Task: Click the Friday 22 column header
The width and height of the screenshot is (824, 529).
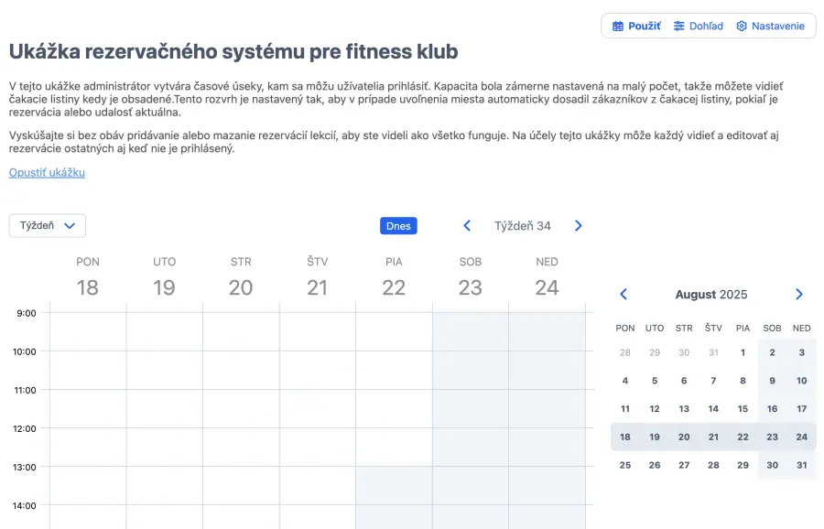Action: pos(394,277)
